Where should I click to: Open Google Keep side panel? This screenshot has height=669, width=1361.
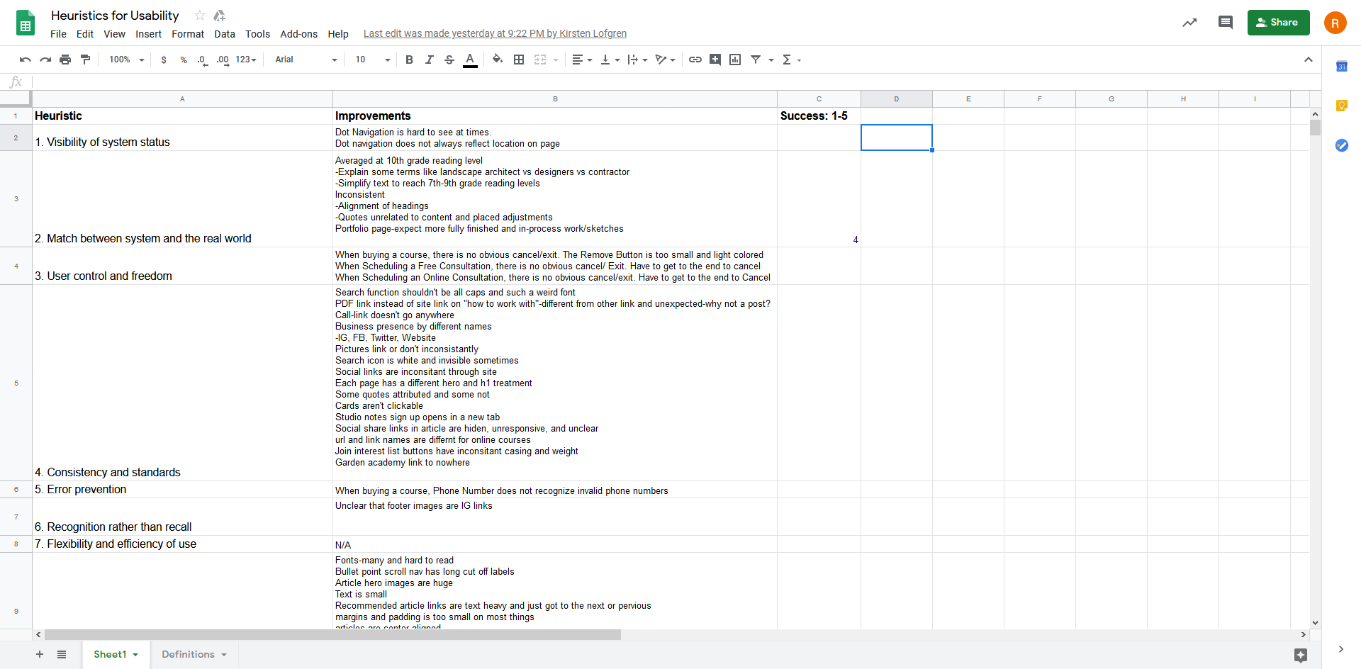tap(1342, 106)
